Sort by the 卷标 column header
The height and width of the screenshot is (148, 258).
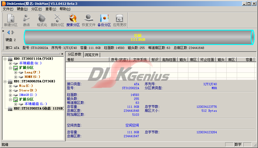(x=87, y=60)
